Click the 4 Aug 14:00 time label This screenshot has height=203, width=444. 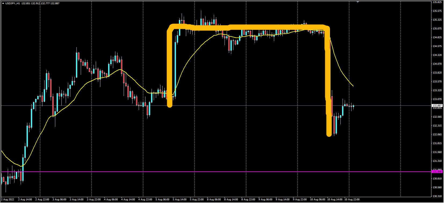pyautogui.click(x=128, y=200)
